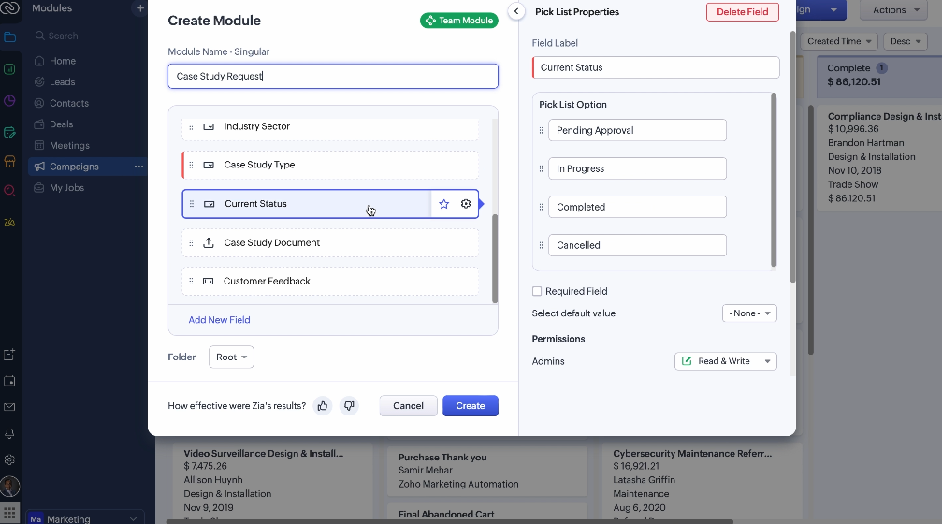Open the Purchase Thank you campaign card

coord(487,471)
